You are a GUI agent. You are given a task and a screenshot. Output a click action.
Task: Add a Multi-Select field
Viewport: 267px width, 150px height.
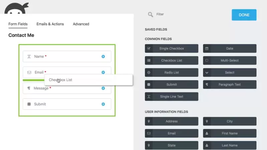(230, 61)
